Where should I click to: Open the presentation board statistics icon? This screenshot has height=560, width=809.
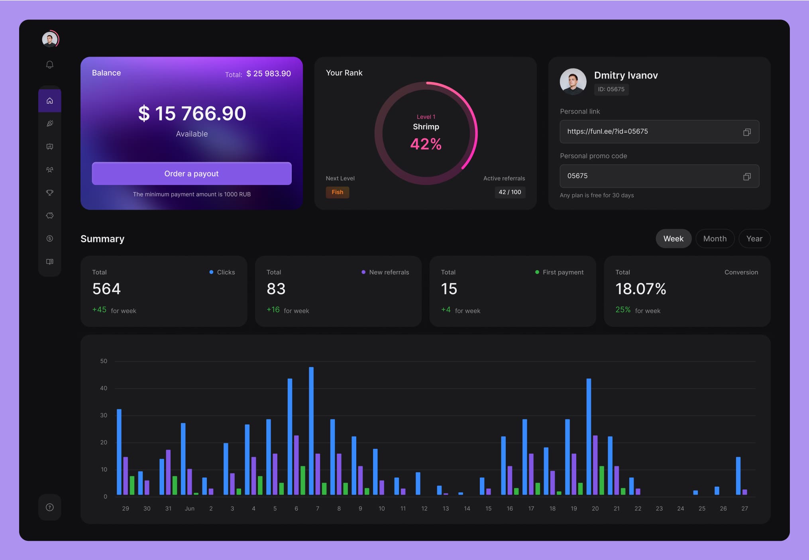coord(49,147)
